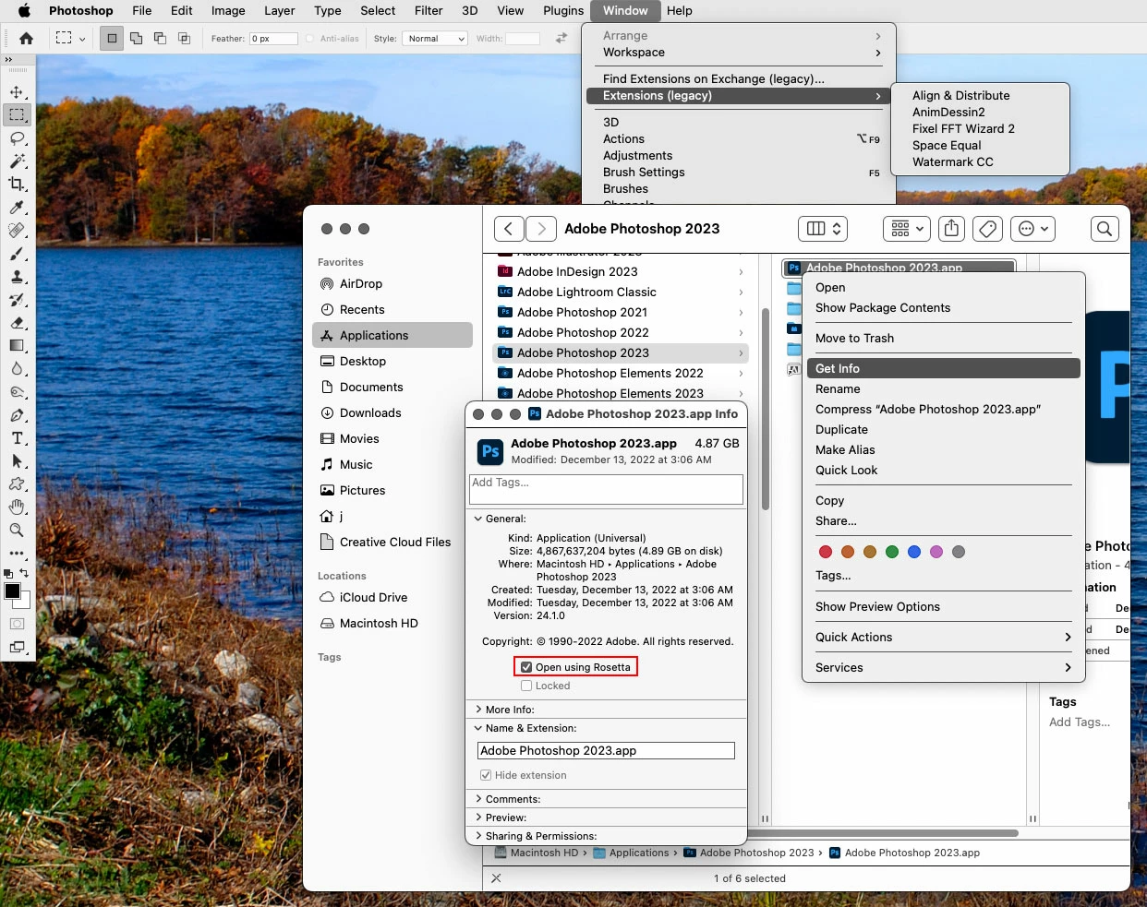Click Applications in Finder path bar

pyautogui.click(x=632, y=853)
